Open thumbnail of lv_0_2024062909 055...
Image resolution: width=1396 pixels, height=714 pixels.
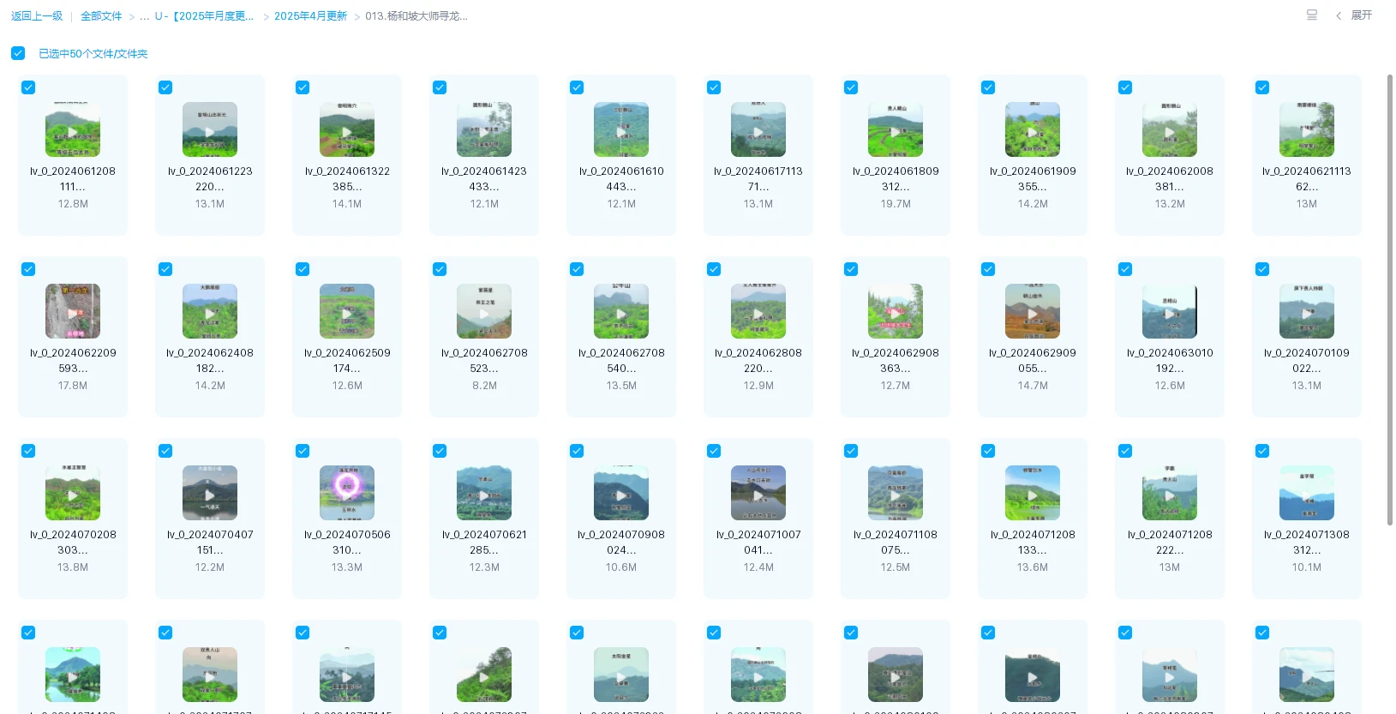pyautogui.click(x=1033, y=311)
